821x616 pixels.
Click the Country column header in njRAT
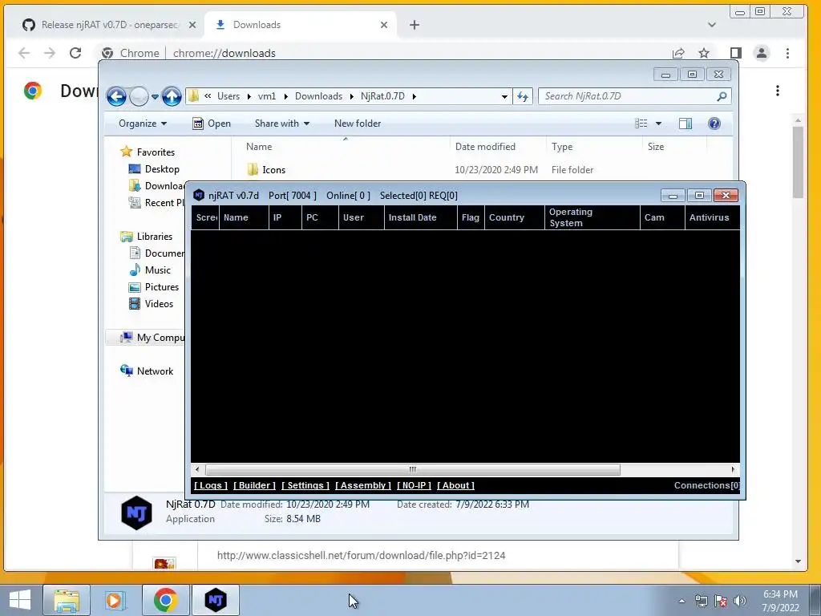pos(515,217)
